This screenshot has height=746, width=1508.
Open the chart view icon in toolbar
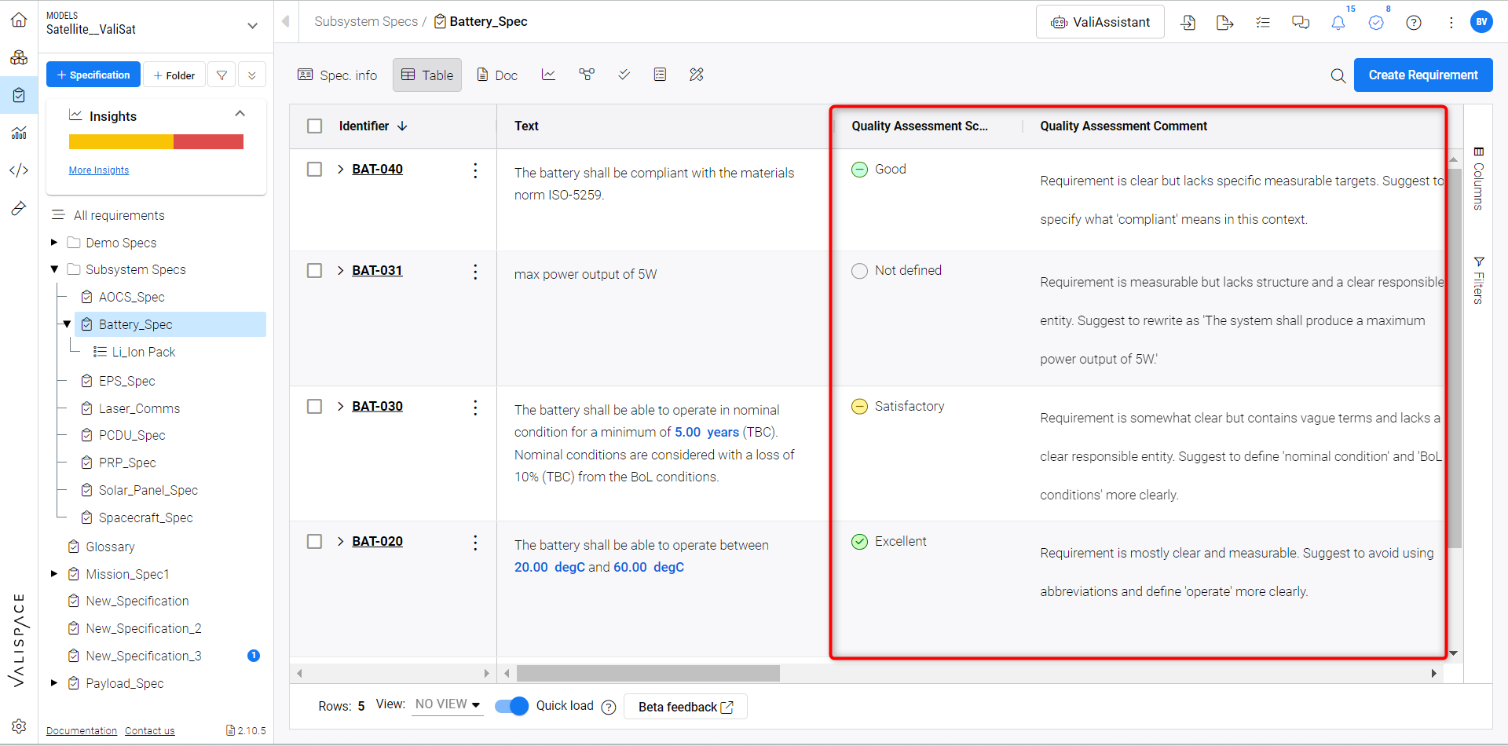pos(548,75)
